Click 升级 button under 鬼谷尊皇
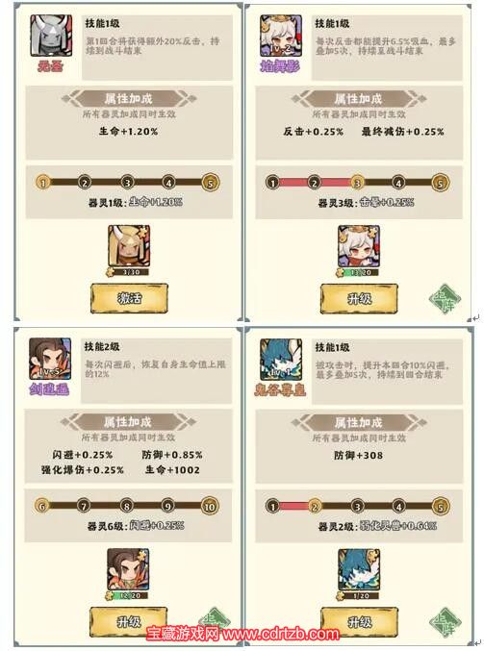 tap(359, 622)
